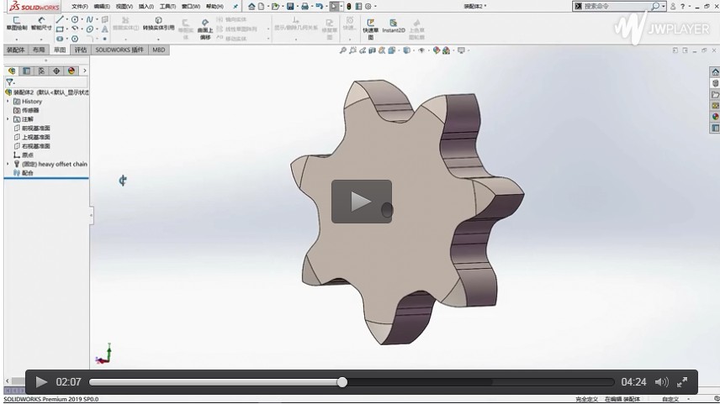
Task: Expand the History tree node
Action: coord(8,101)
